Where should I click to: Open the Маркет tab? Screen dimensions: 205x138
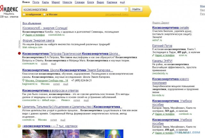(56, 2)
